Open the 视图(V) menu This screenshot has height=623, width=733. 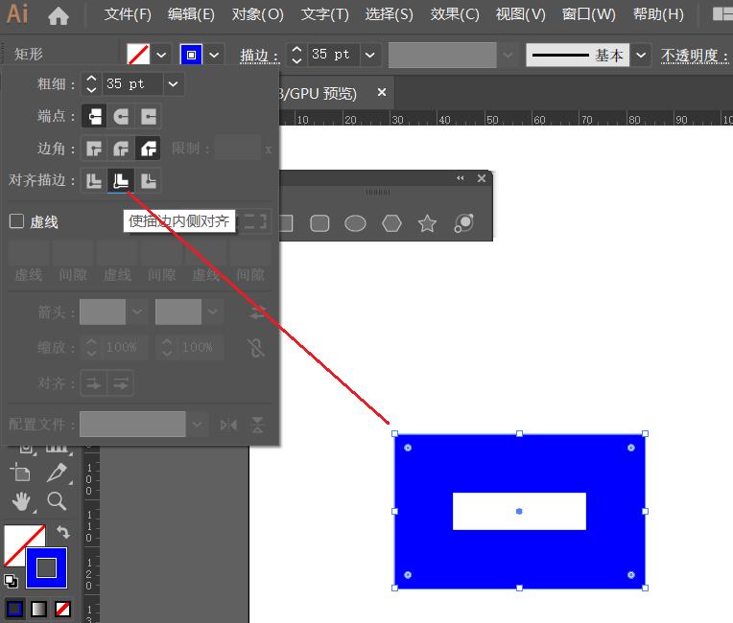[520, 14]
